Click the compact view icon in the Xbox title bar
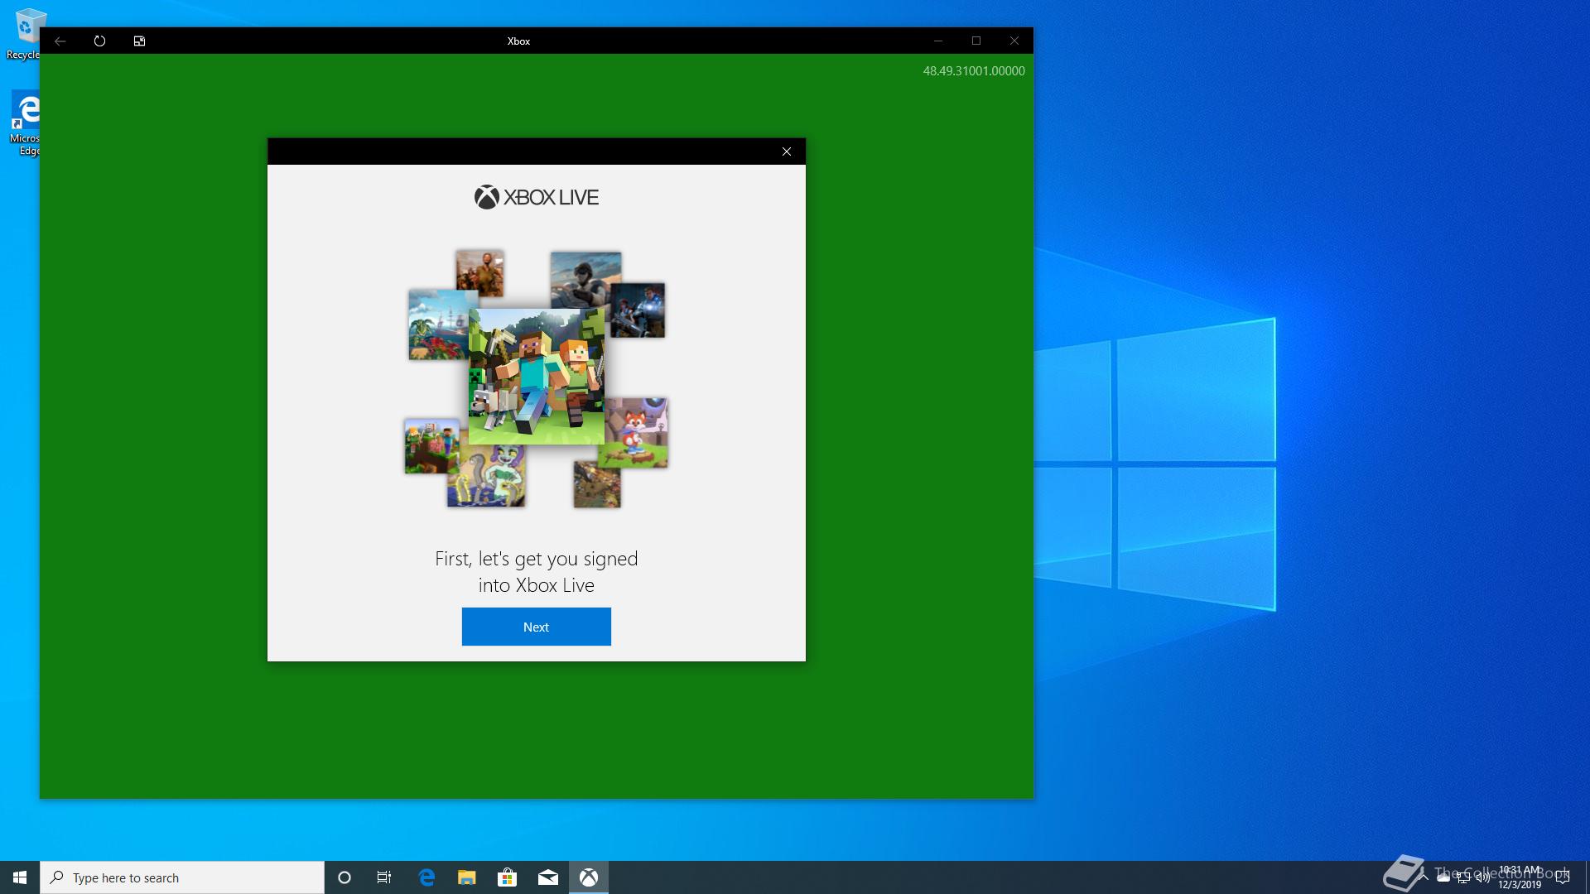 [x=139, y=41]
